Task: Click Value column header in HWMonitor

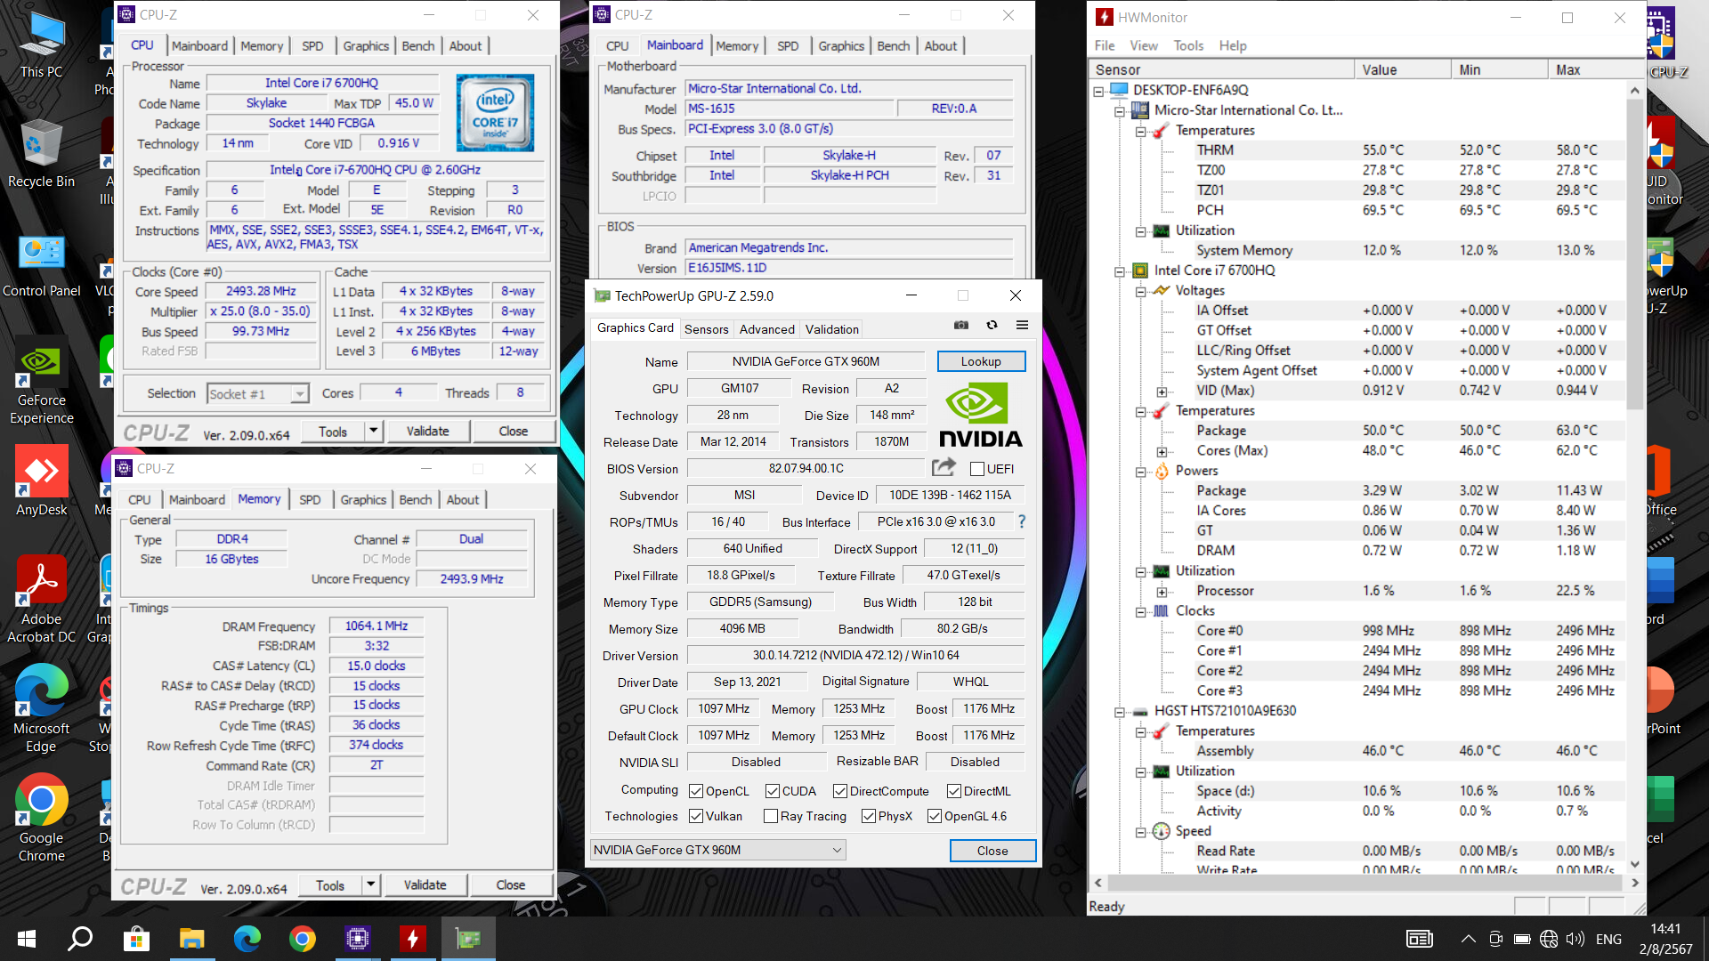Action: tap(1402, 69)
